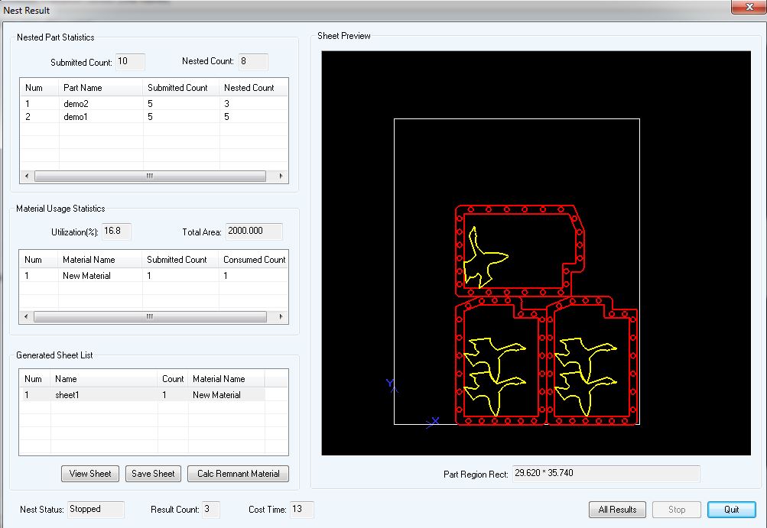Select the demo1 part row
Screen dimensions: 767x528
(76, 117)
